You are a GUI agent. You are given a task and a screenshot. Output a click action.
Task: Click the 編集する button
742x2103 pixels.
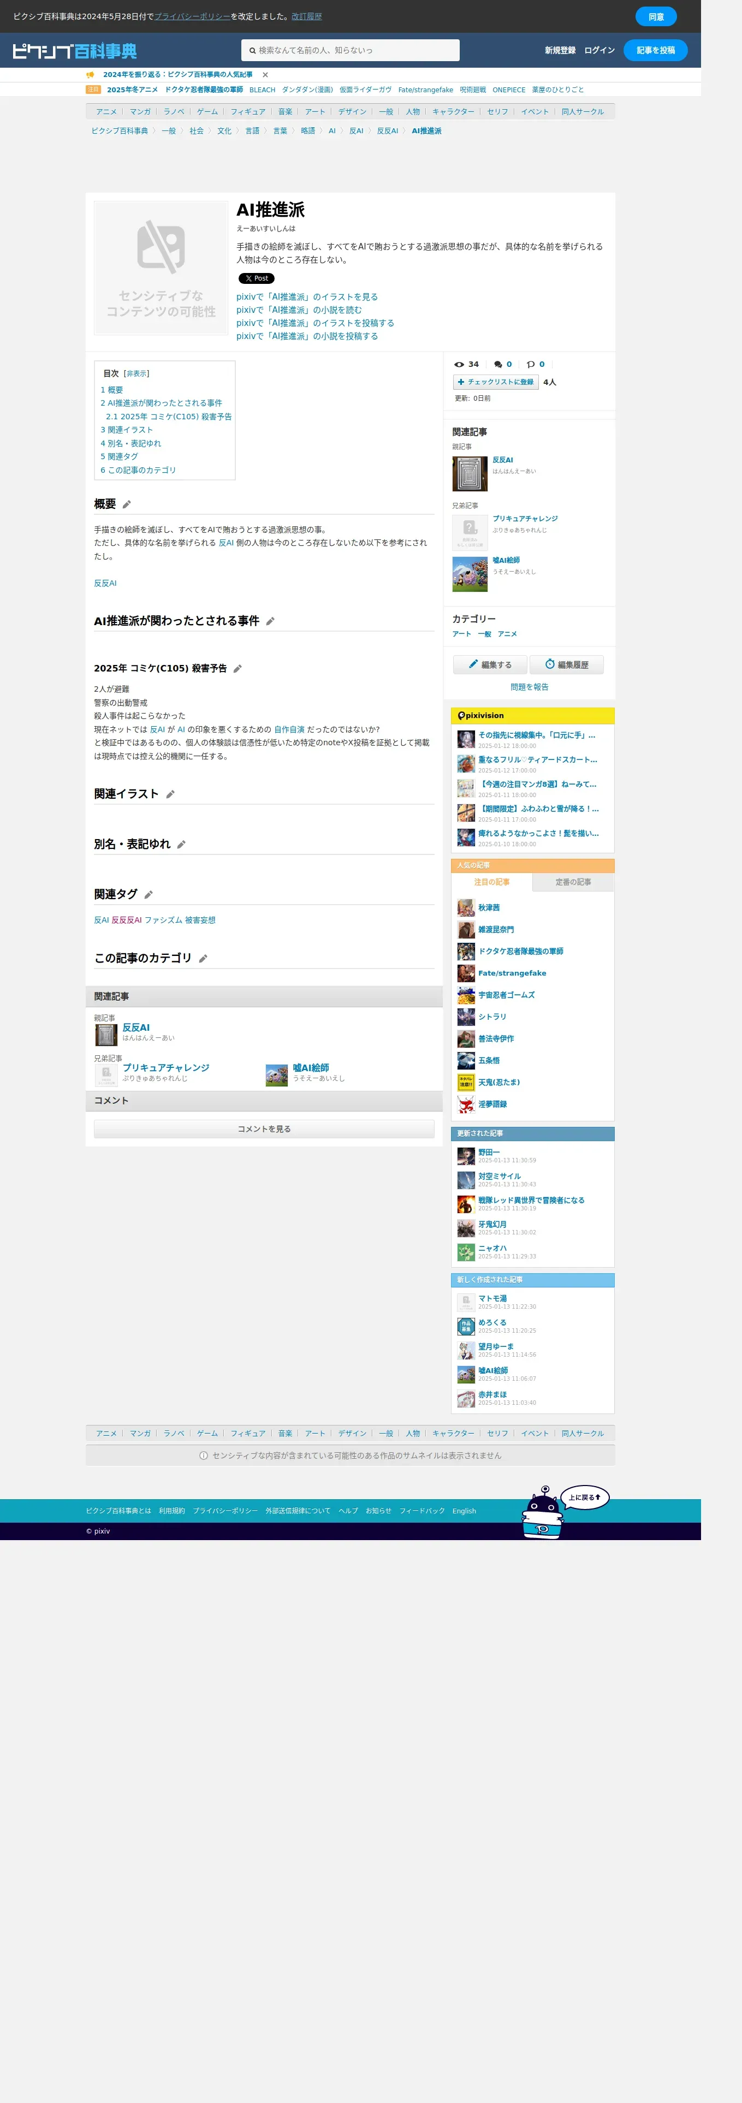point(490,664)
